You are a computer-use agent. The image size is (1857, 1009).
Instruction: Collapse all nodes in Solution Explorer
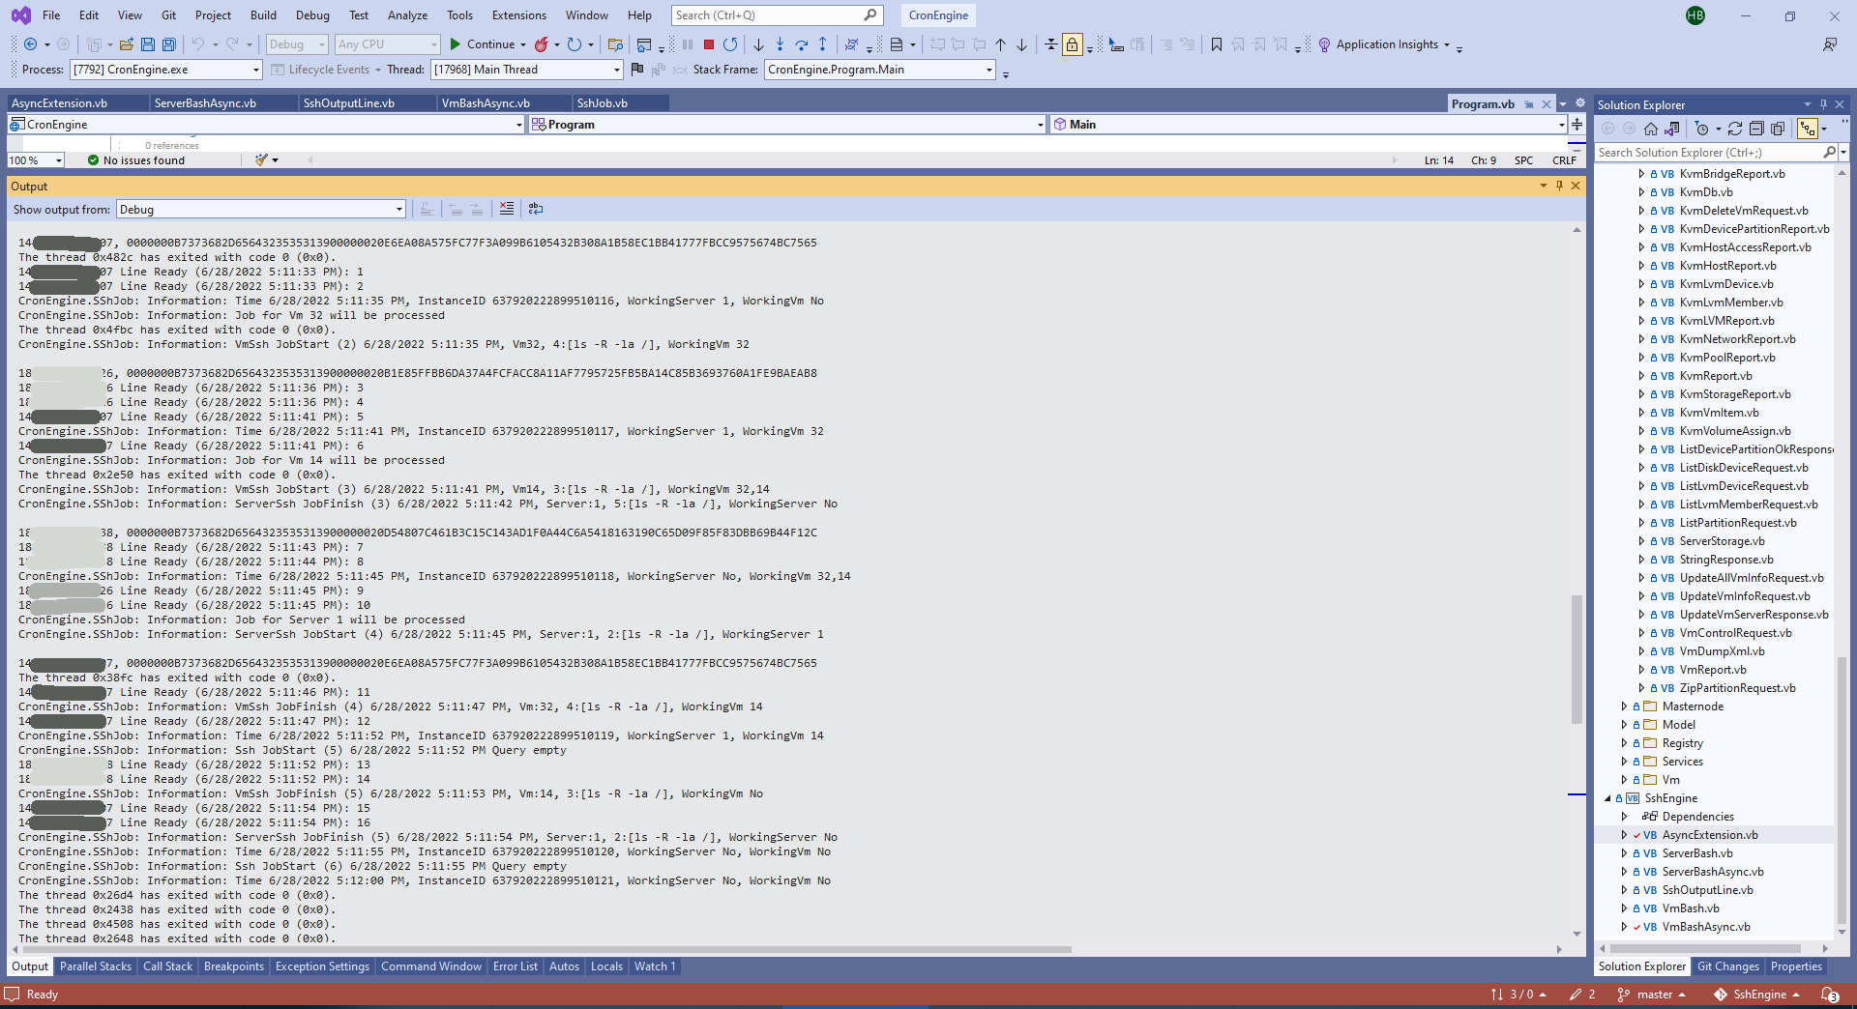(1756, 129)
